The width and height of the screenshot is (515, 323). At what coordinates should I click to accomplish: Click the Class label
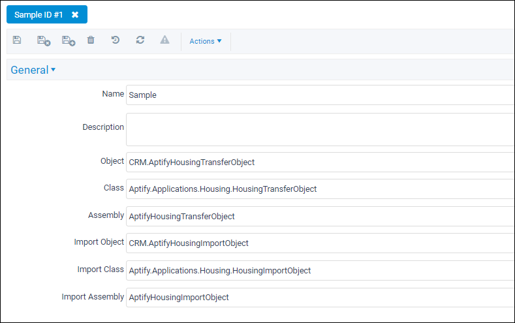114,188
